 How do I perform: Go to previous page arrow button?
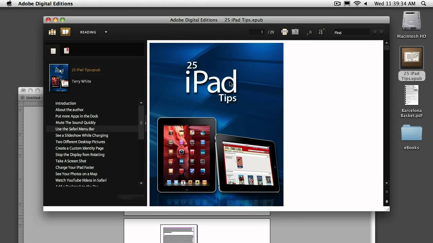(x=387, y=191)
